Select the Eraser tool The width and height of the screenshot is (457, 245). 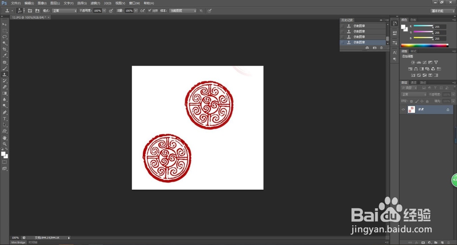(x=5, y=87)
